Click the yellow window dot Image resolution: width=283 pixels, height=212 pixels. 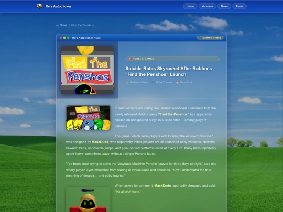coord(64,38)
